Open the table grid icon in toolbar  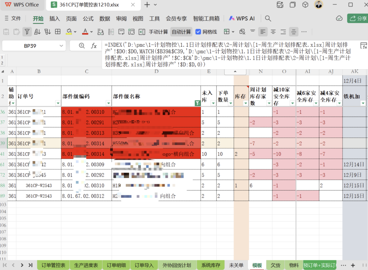(58, 32)
